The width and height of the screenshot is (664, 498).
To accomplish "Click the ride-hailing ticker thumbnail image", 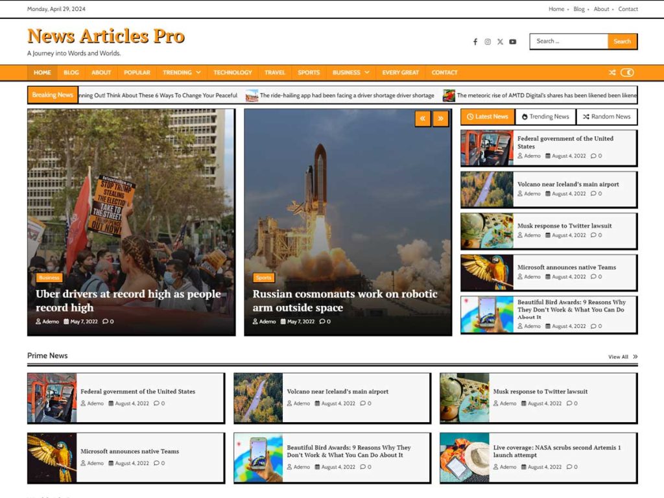I will (252, 96).
